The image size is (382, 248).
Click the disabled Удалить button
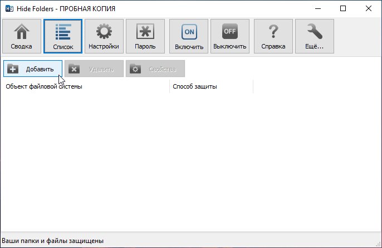(94, 69)
